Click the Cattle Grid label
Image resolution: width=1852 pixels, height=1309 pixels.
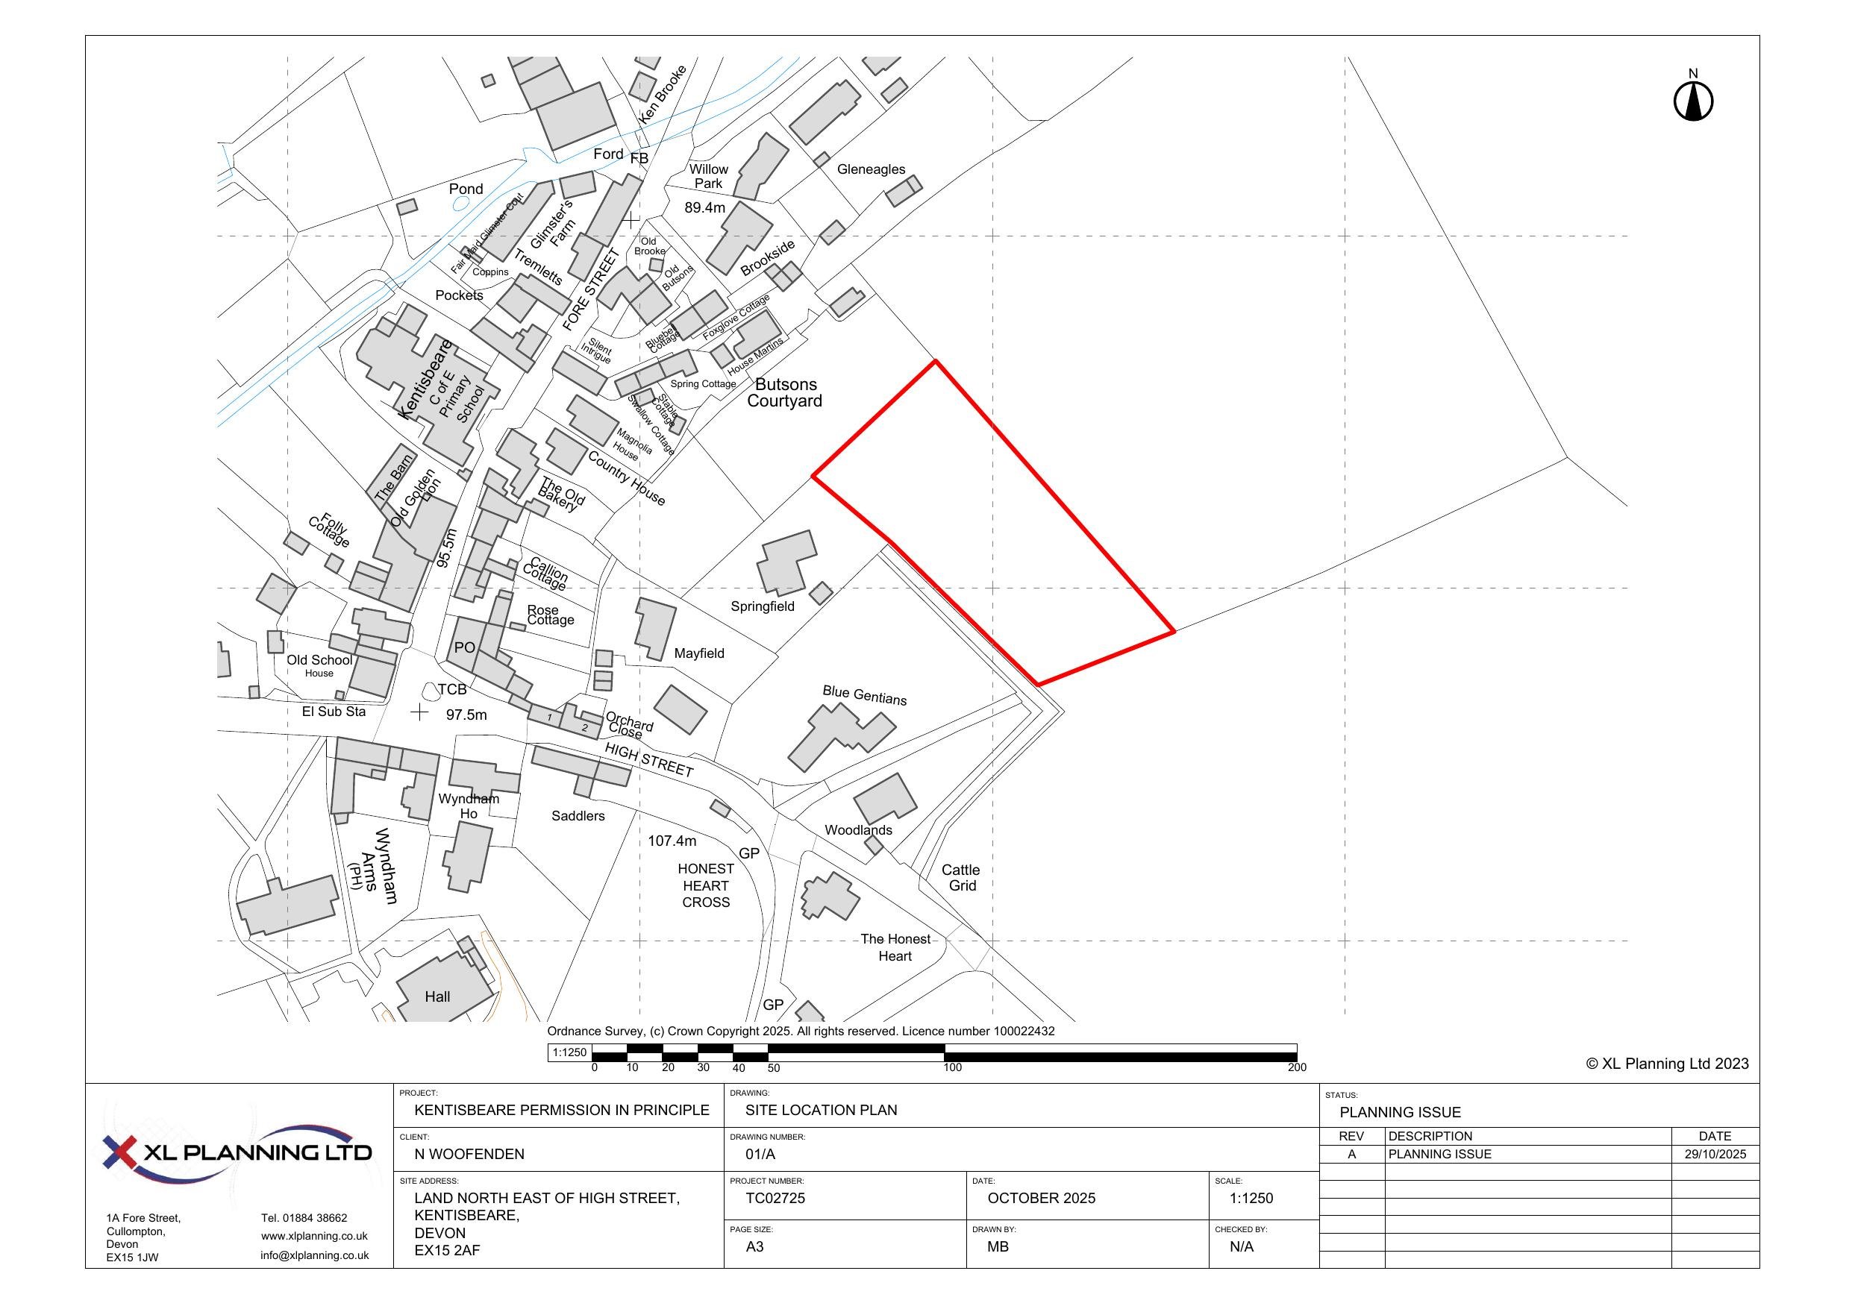(960, 877)
